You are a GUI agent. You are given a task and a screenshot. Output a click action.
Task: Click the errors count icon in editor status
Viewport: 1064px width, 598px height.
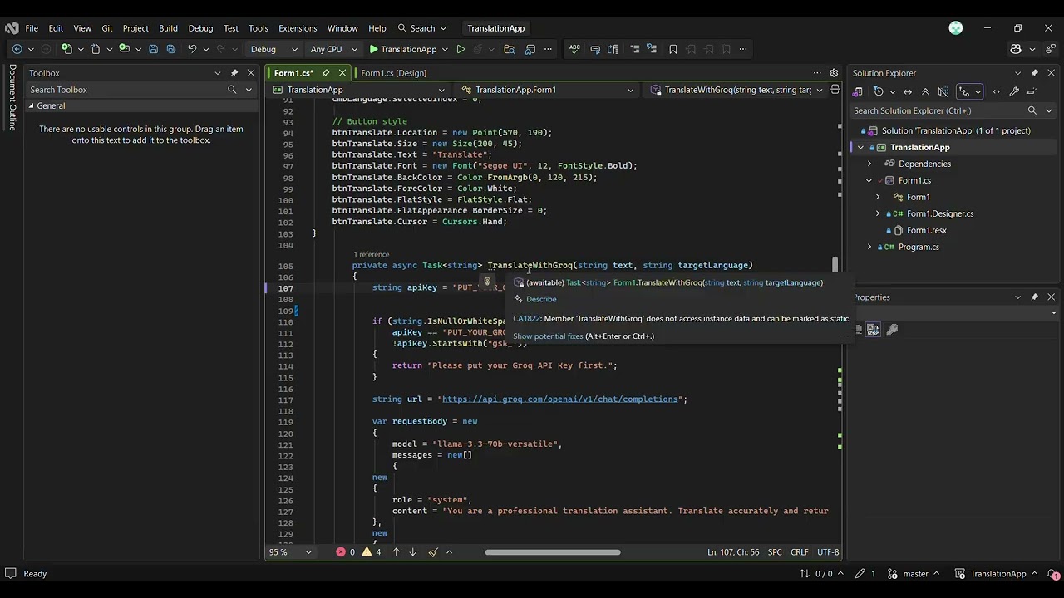(x=341, y=552)
